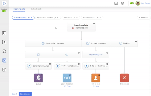Viewport: 151px width, 96px height.
Task: Click the Disconnect label text
Action: pyautogui.click(x=124, y=84)
